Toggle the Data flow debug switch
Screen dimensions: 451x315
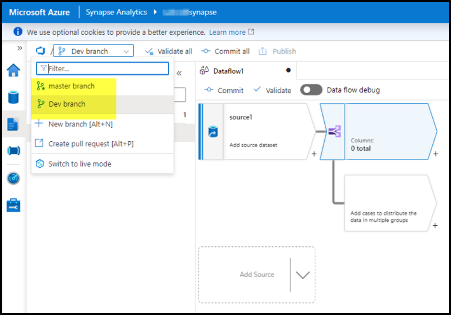click(x=311, y=90)
